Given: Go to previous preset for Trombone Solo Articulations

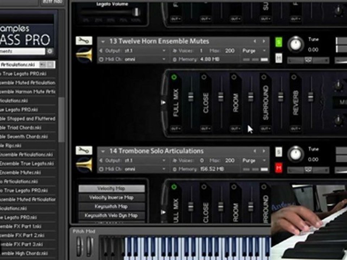Looking at the screenshot, I should point(255,151).
